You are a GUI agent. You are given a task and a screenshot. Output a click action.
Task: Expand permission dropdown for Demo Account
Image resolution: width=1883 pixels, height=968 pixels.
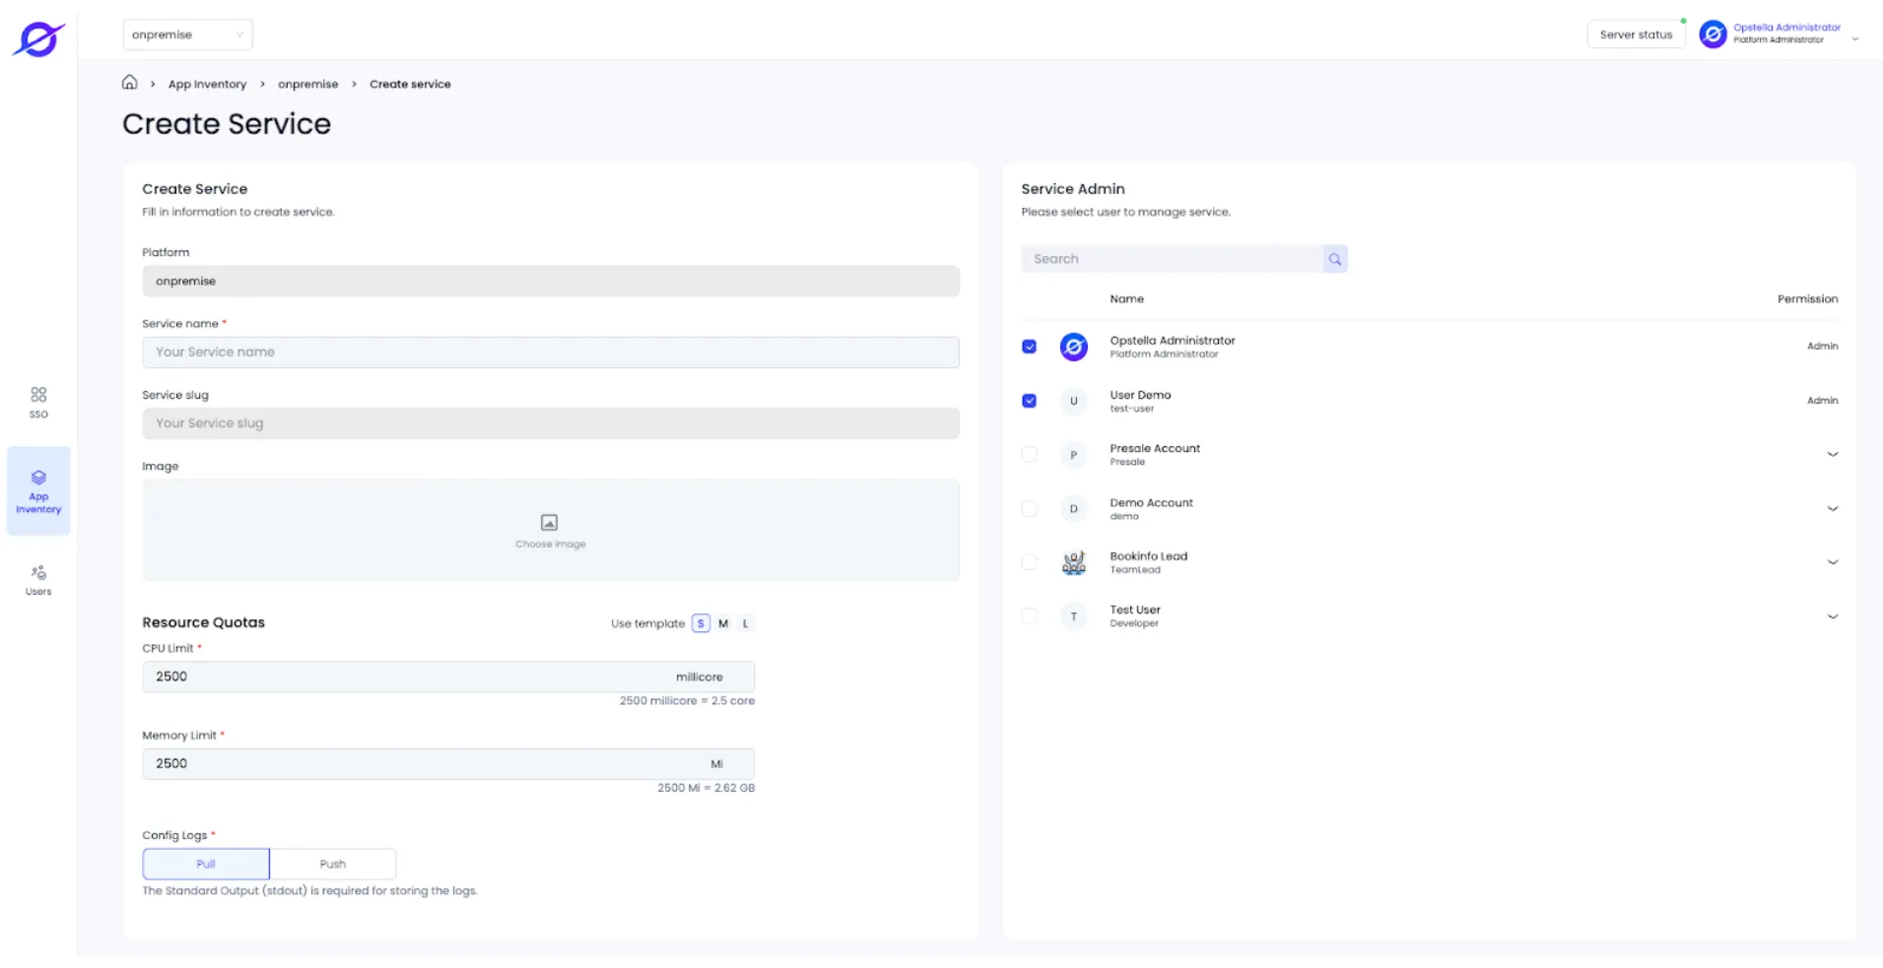click(1832, 509)
